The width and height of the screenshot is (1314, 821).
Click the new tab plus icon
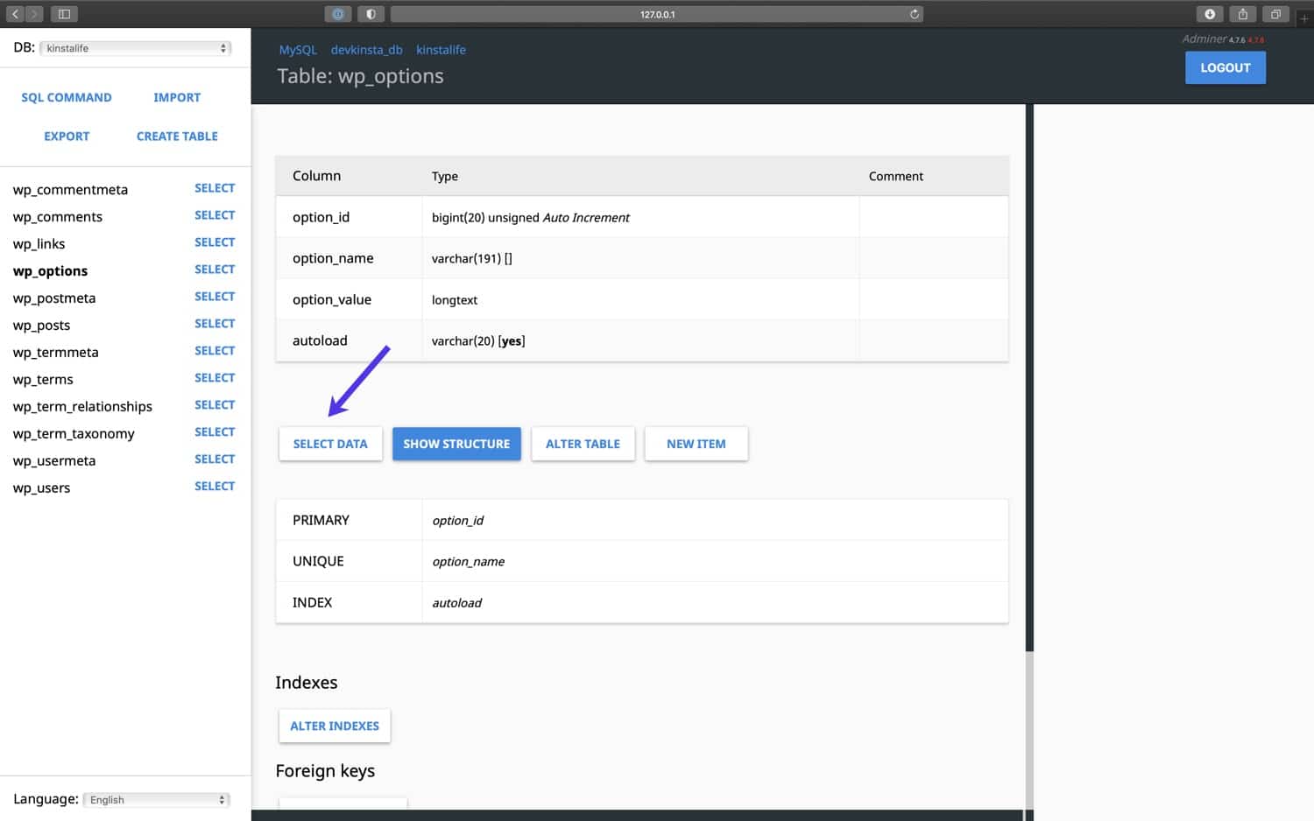point(1305,18)
